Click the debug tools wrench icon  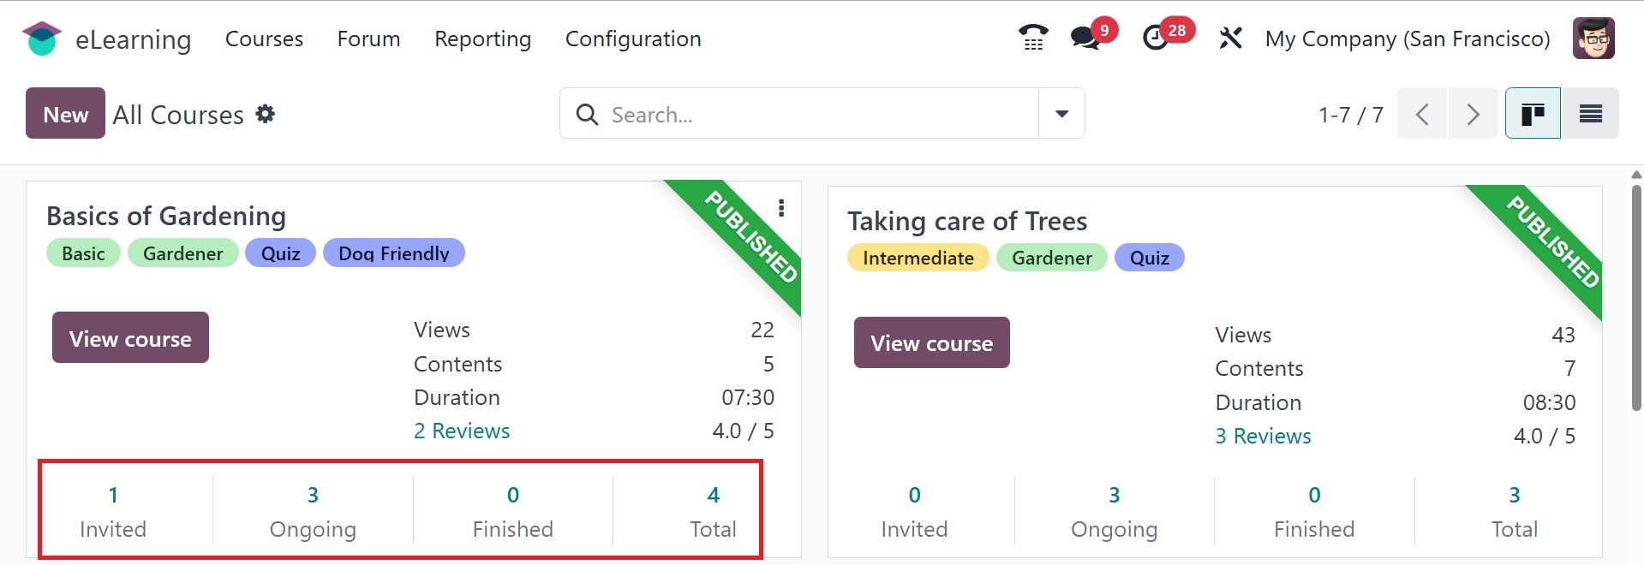coord(1230,39)
